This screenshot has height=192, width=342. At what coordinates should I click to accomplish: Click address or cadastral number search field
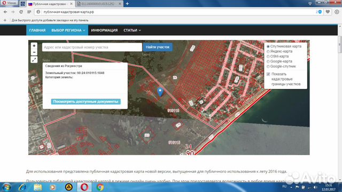92,47
